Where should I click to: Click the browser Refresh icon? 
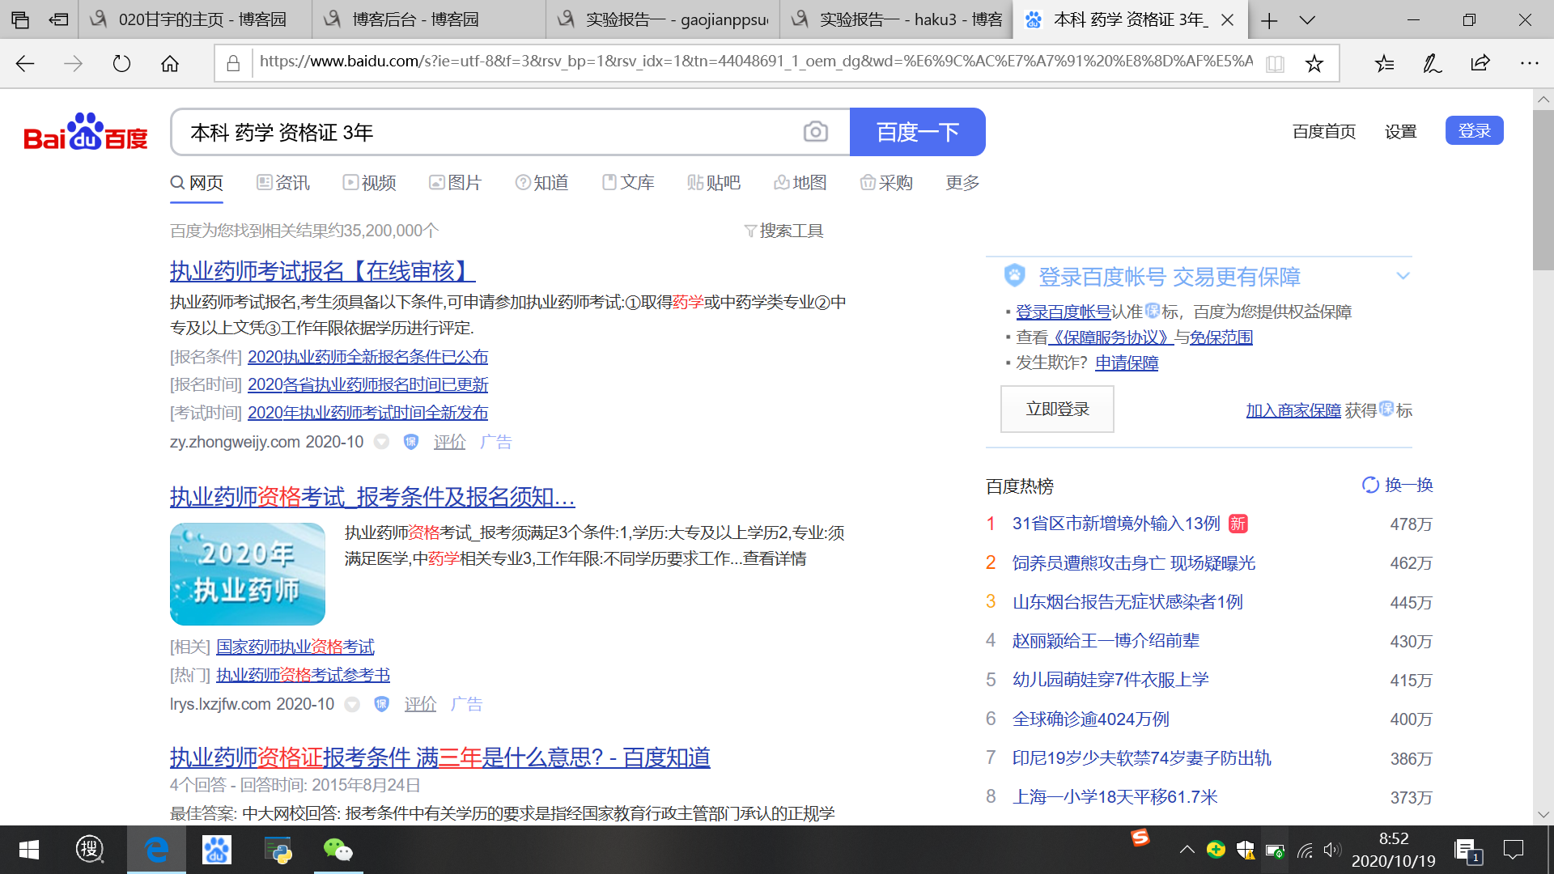[121, 63]
